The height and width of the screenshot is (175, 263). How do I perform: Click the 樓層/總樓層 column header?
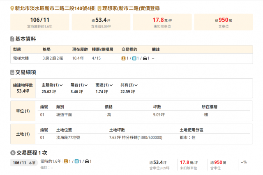[x=102, y=49]
